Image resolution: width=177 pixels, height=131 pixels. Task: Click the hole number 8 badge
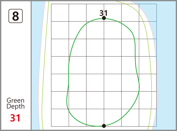tap(16, 16)
